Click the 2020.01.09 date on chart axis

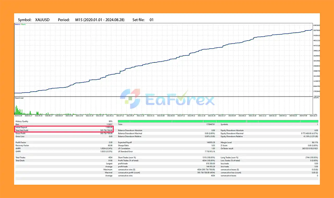pyautogui.click(x=18, y=116)
